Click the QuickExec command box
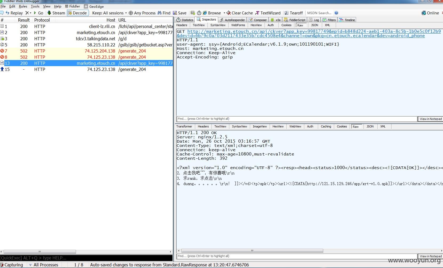 [86, 258]
